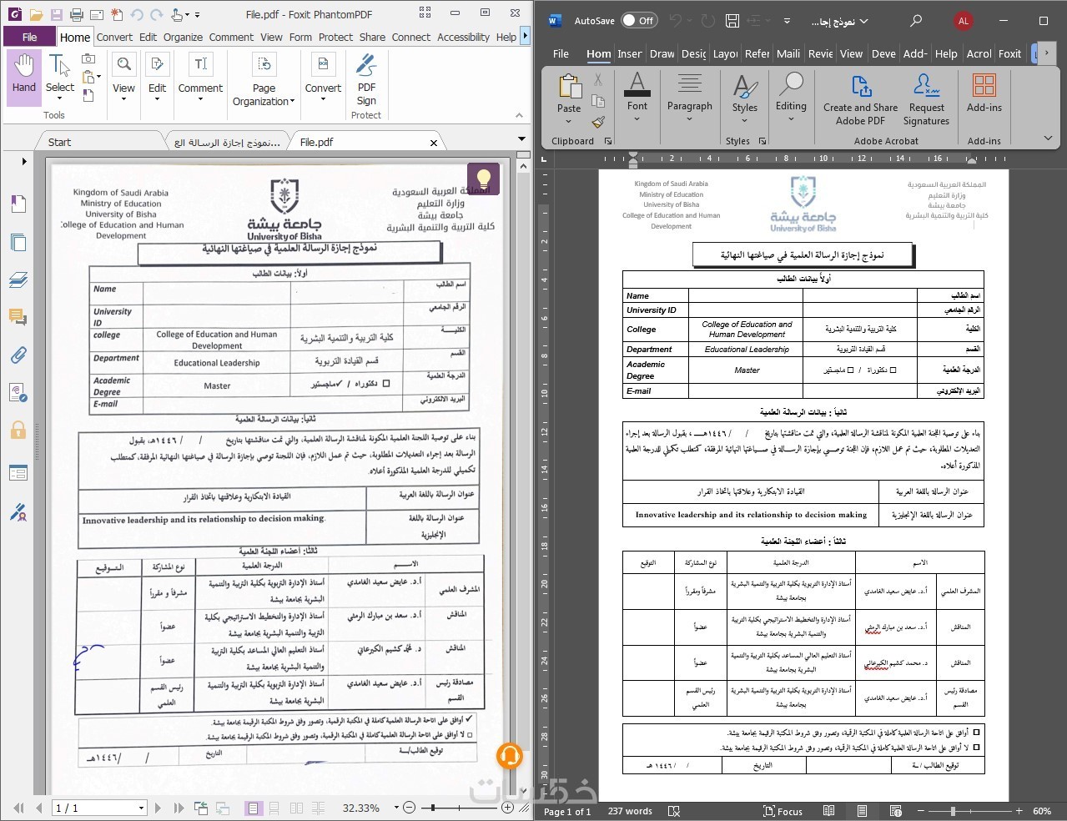Open Search magnifier in Word title bar
1067x821 pixels.
916,21
